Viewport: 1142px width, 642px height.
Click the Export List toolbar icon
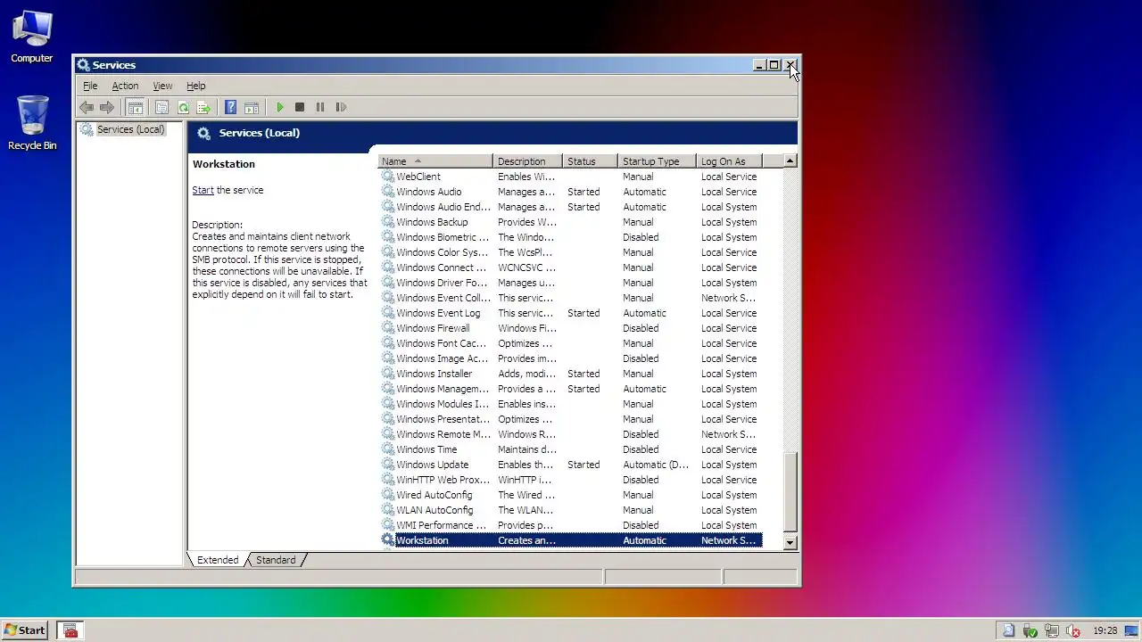[203, 107]
